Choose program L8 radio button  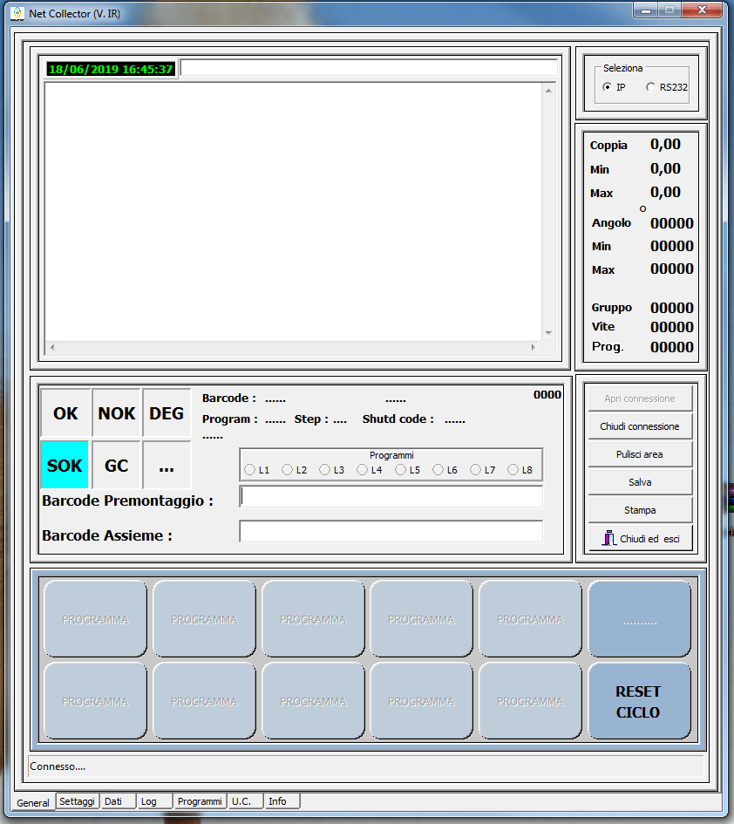tap(513, 469)
